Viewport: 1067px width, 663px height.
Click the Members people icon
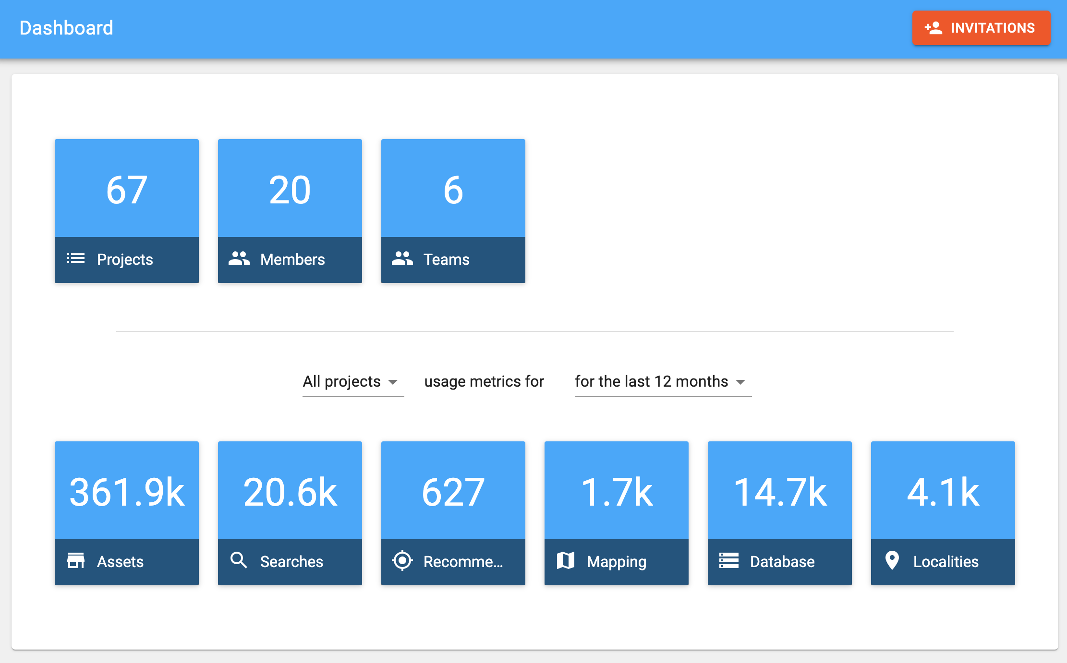[x=239, y=259]
